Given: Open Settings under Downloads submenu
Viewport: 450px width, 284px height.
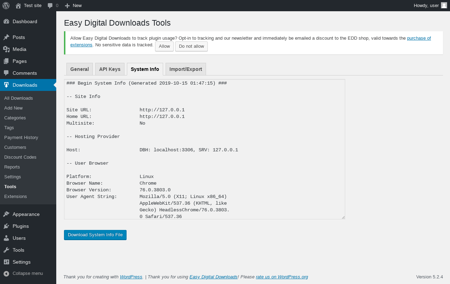Looking at the screenshot, I should coord(13,177).
